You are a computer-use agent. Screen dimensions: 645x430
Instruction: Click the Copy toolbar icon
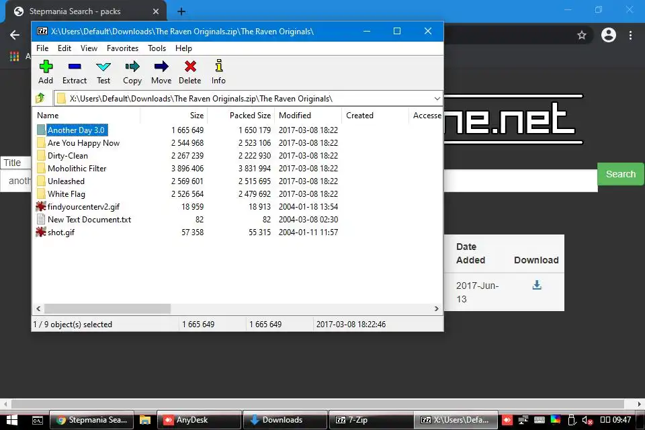132,67
